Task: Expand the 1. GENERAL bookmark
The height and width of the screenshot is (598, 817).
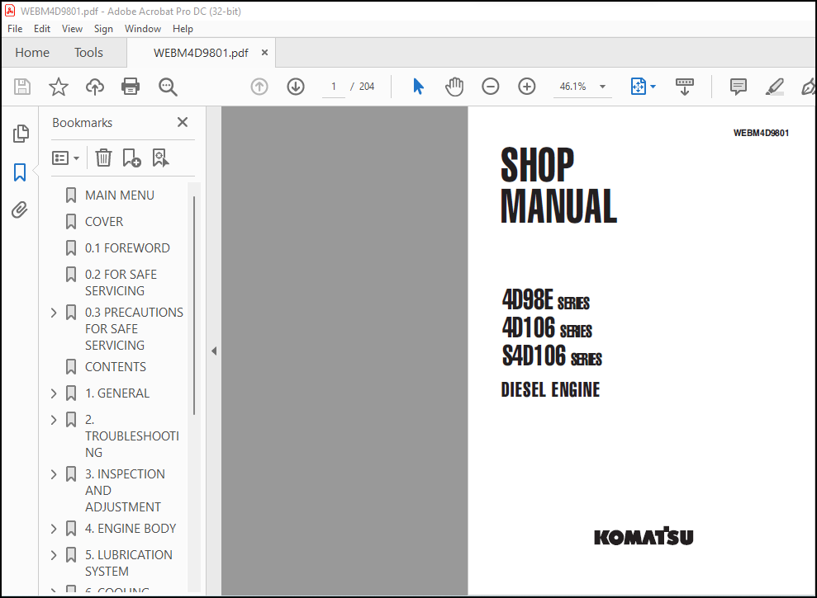Action: tap(54, 393)
